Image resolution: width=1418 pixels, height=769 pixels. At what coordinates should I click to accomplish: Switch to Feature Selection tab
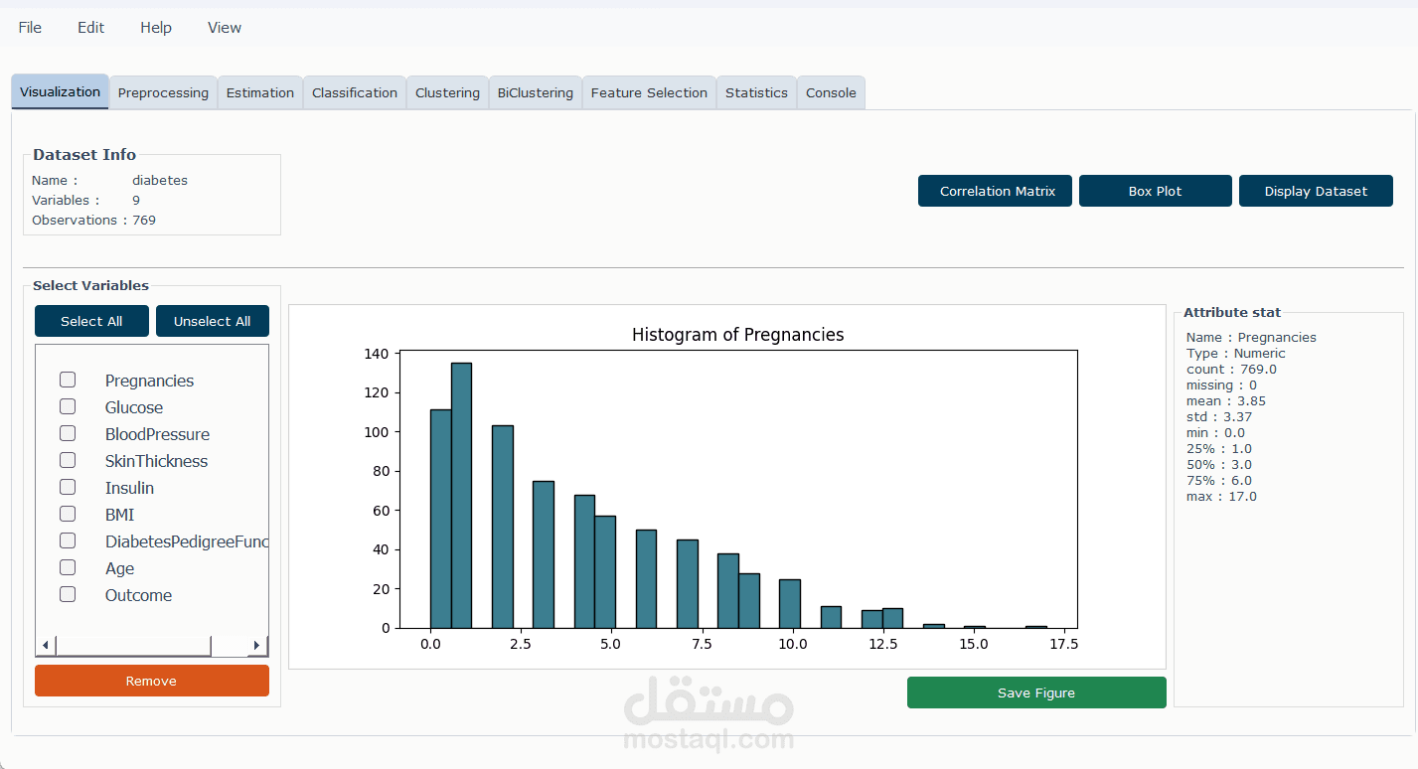click(x=649, y=93)
